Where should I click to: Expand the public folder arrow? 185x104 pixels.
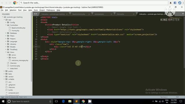tap(4, 71)
